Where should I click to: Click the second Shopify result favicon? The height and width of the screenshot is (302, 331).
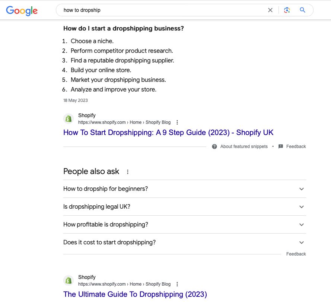point(69,280)
